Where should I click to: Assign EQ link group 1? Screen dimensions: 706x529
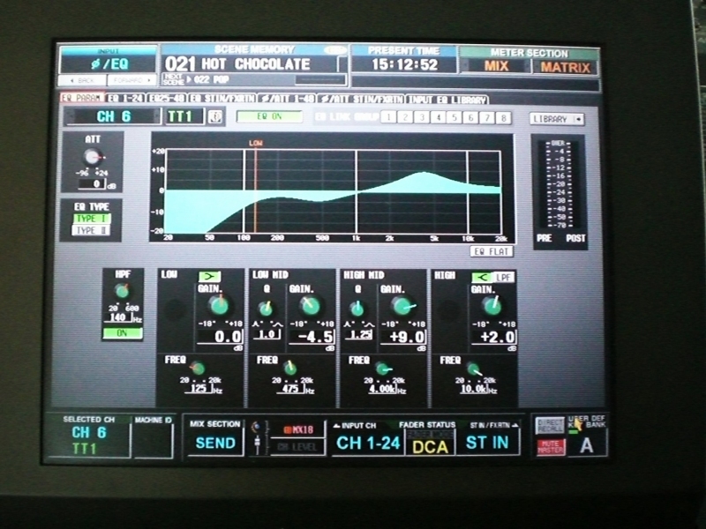pos(388,117)
